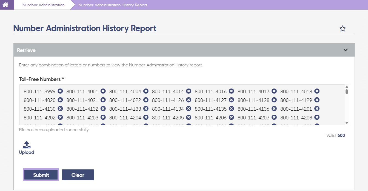Viewport: 368px width, 191px height.
Task: Remove number 800-111-4130
Action: click(x=60, y=109)
